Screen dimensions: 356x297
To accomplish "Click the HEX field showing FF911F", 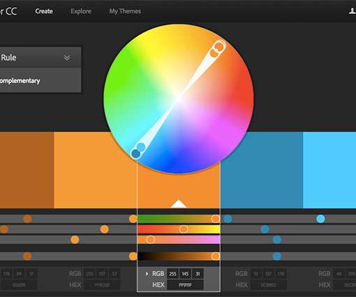I will point(185,285).
